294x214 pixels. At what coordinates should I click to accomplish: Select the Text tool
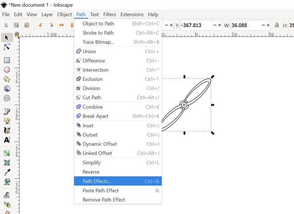(x=7, y=140)
